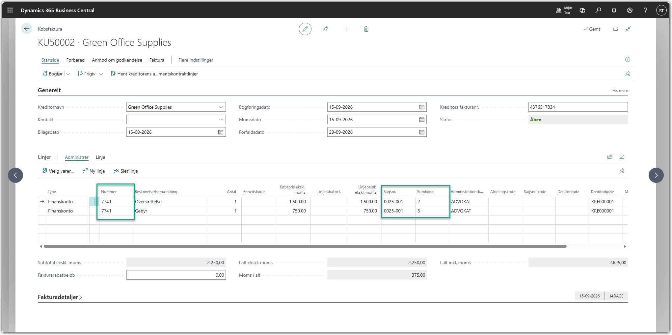Open Copilot from the top bar
Screen dimensions: 672x335
pyautogui.click(x=582, y=10)
